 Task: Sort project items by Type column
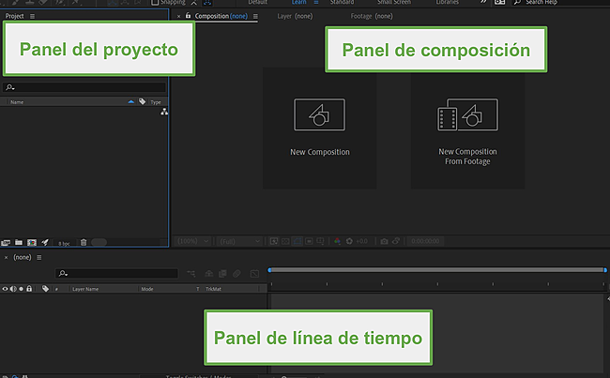pos(156,102)
